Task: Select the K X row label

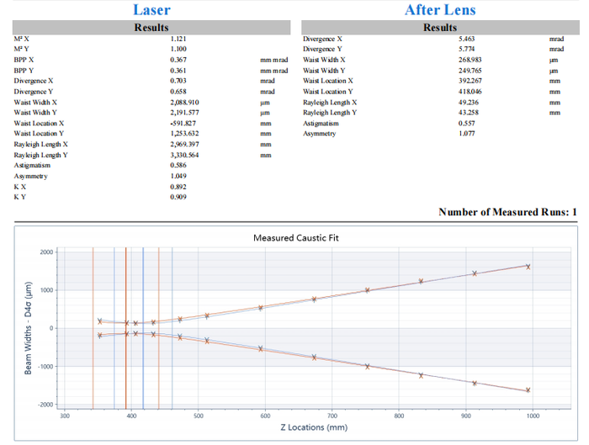Action: pos(19,187)
